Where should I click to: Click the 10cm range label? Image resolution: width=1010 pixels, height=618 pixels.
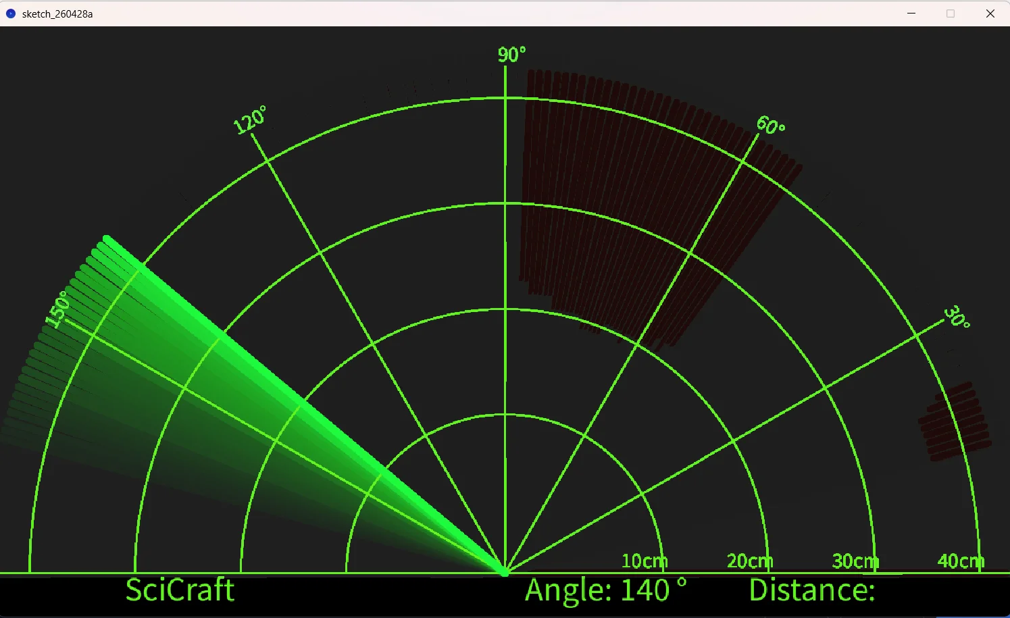pos(644,561)
